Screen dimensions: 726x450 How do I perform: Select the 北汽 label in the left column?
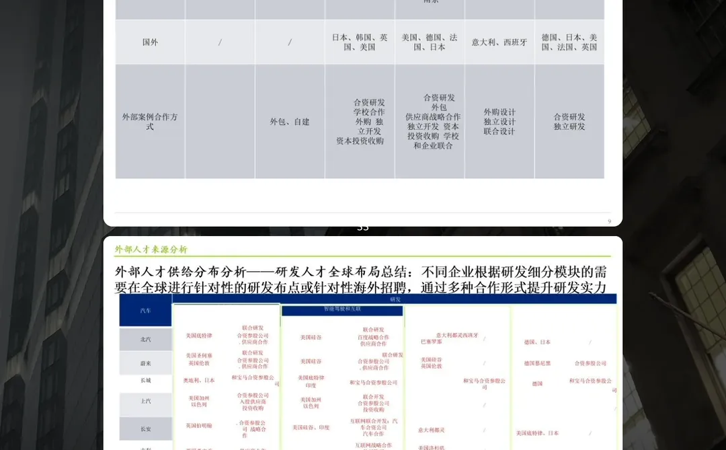point(145,339)
